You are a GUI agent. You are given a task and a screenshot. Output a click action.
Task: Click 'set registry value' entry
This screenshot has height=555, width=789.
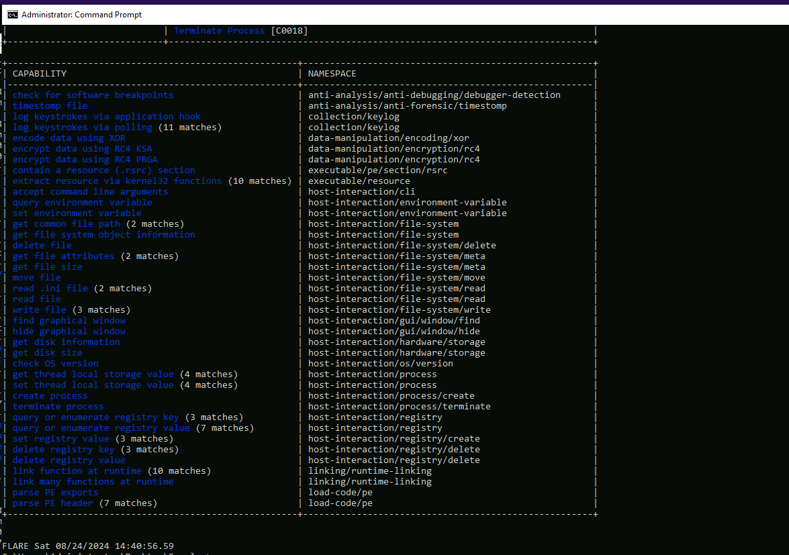[x=61, y=439]
